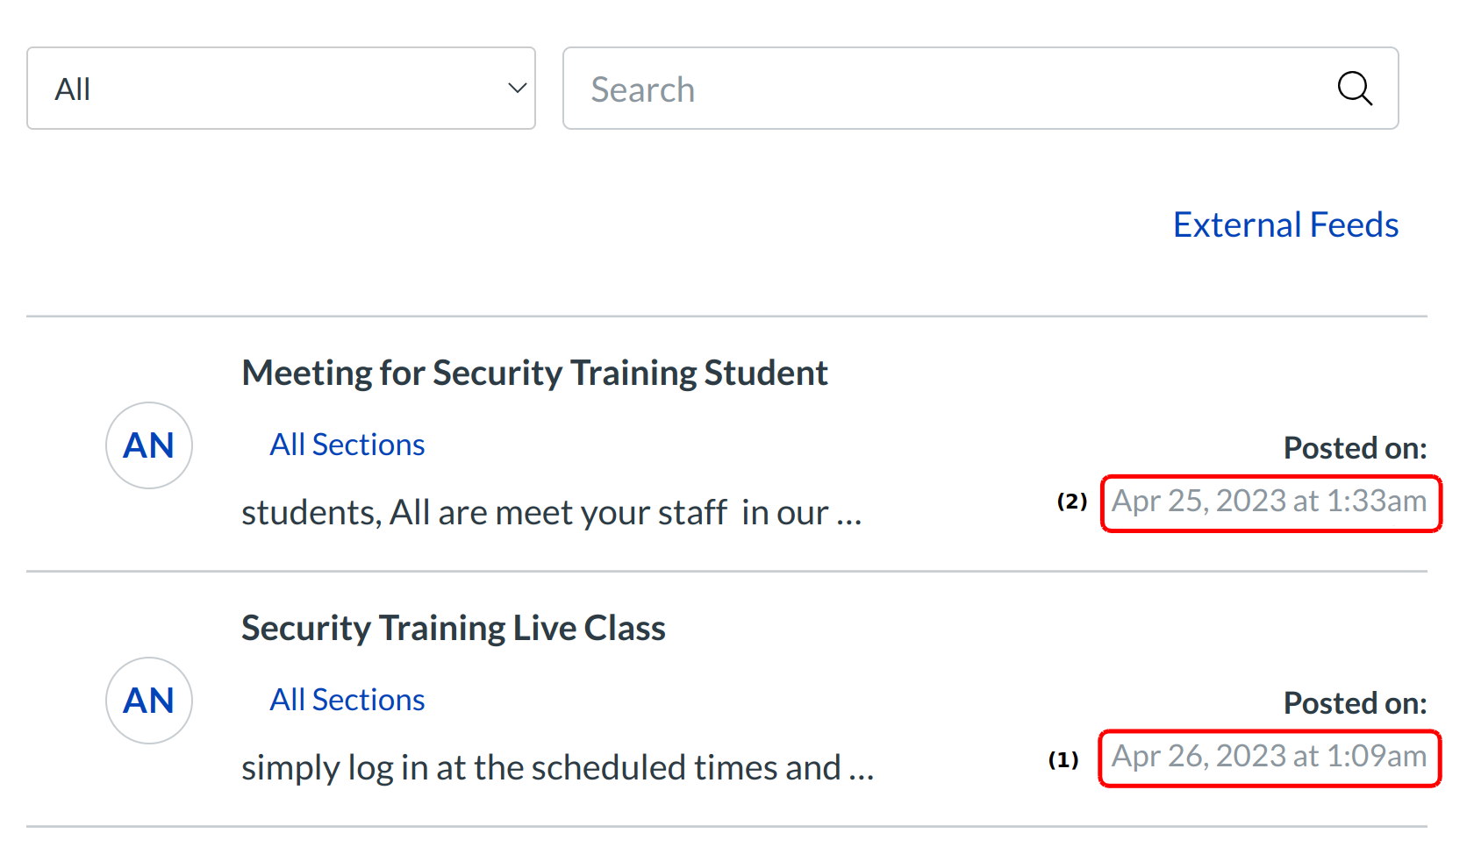
Task: Click Posted on label for Live Class announcement
Action: (1355, 703)
